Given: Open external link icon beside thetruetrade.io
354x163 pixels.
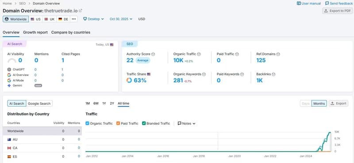Looking at the screenshot, I should tap(81, 11).
